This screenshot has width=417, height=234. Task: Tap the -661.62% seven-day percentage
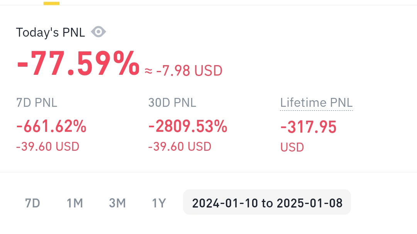coord(51,126)
